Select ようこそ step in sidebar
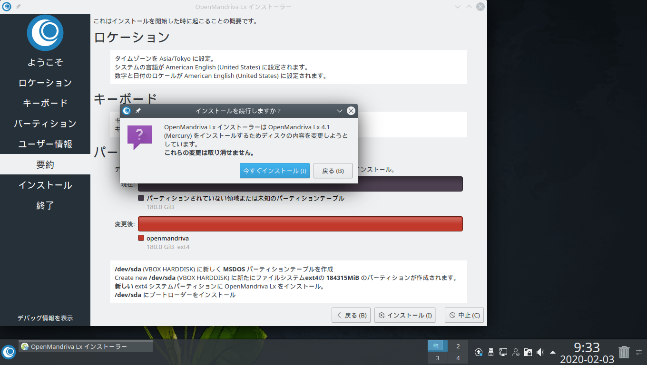The height and width of the screenshot is (365, 647). 45,62
